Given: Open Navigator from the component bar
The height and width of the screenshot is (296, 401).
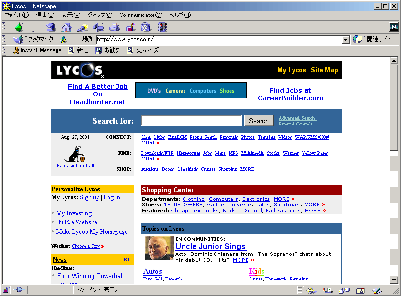Looking at the screenshot, I should pyautogui.click(x=311, y=290).
